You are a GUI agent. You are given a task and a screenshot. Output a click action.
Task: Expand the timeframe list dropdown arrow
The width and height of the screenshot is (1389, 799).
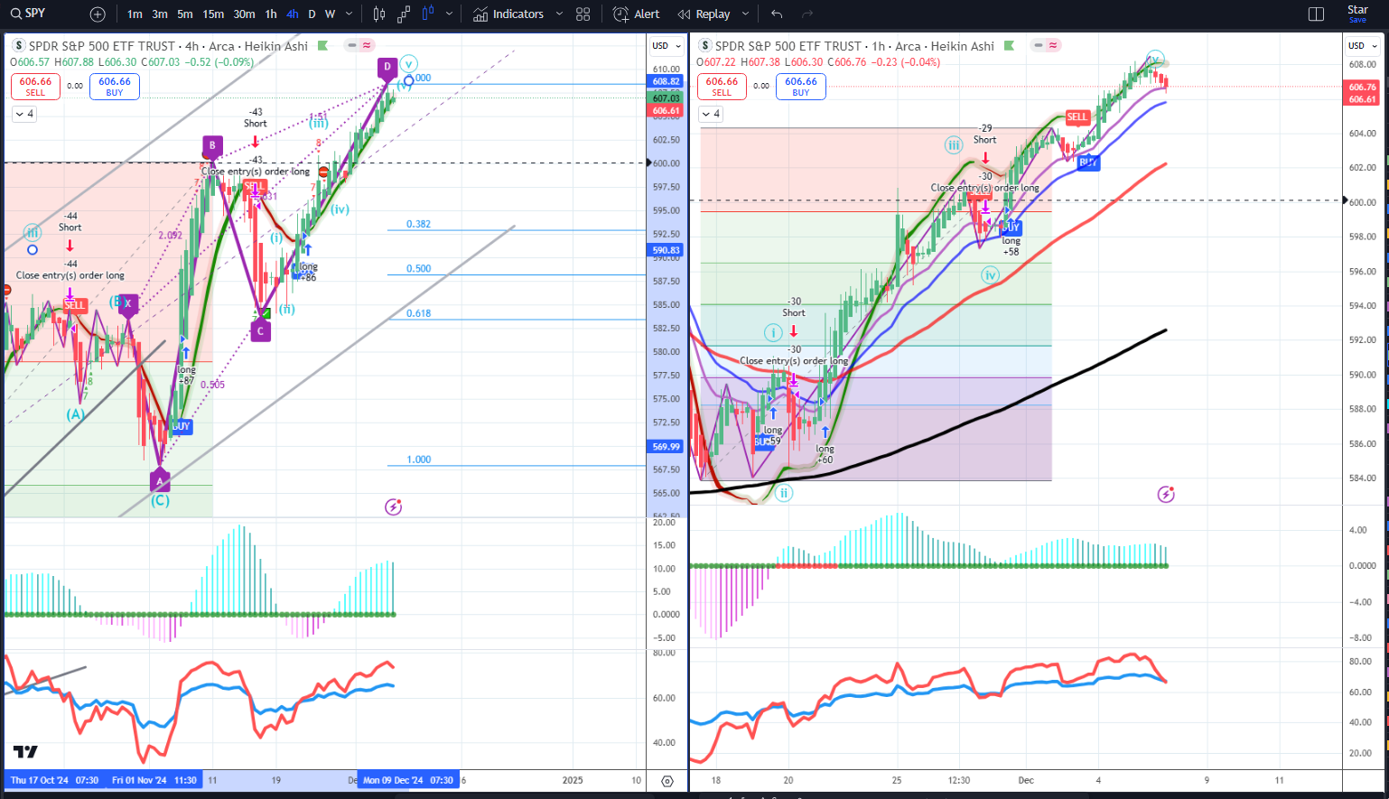click(350, 14)
